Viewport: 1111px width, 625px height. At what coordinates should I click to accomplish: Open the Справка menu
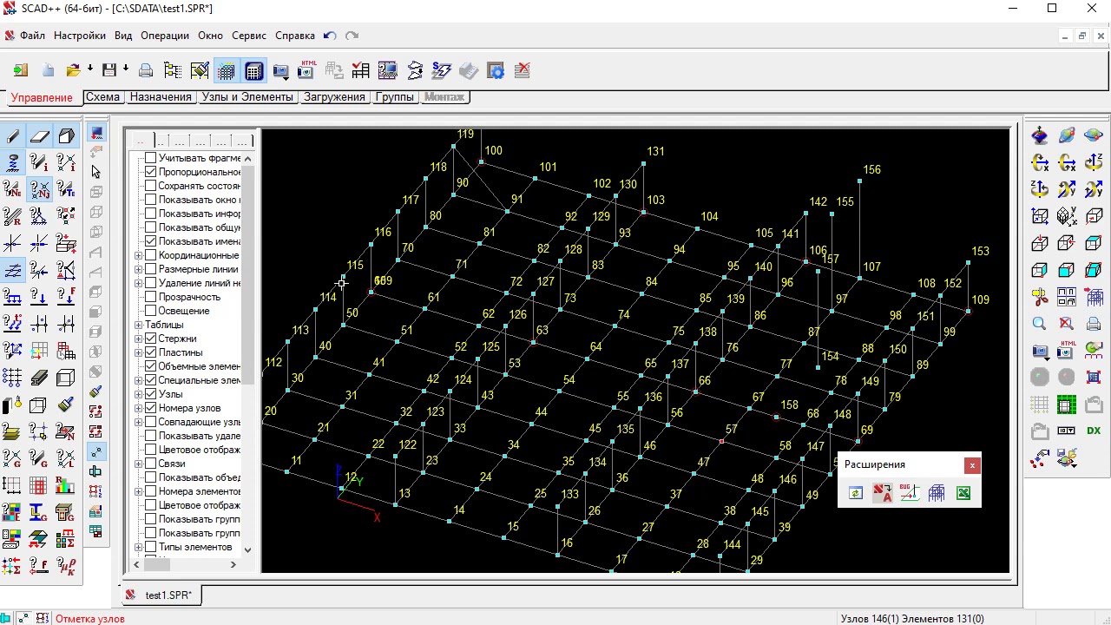tap(295, 36)
